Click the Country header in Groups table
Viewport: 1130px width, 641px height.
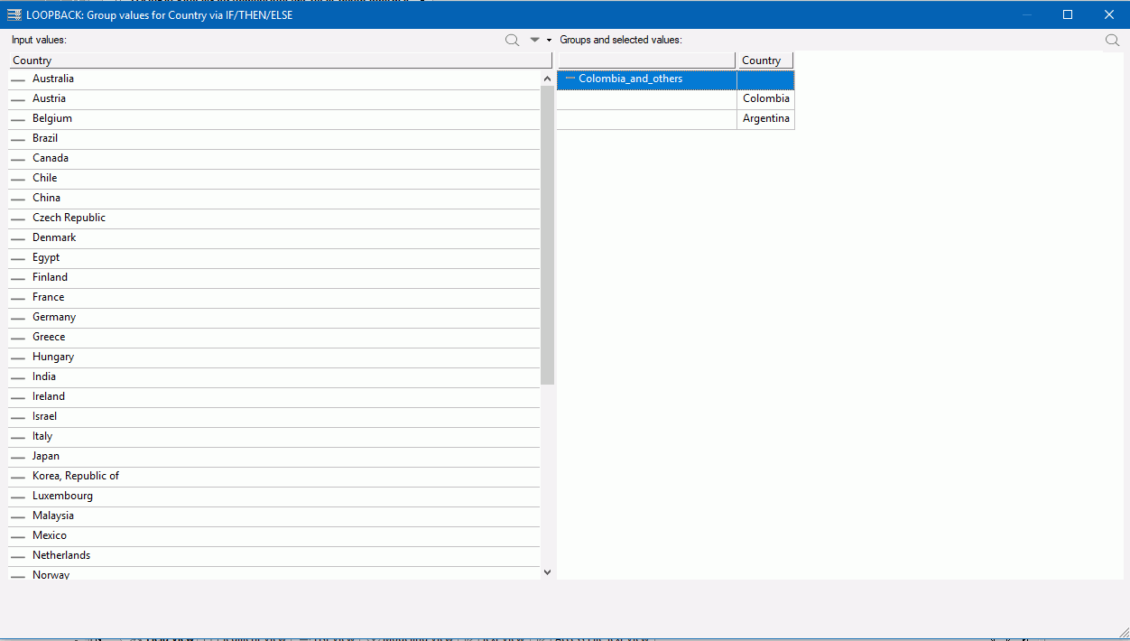pos(764,60)
